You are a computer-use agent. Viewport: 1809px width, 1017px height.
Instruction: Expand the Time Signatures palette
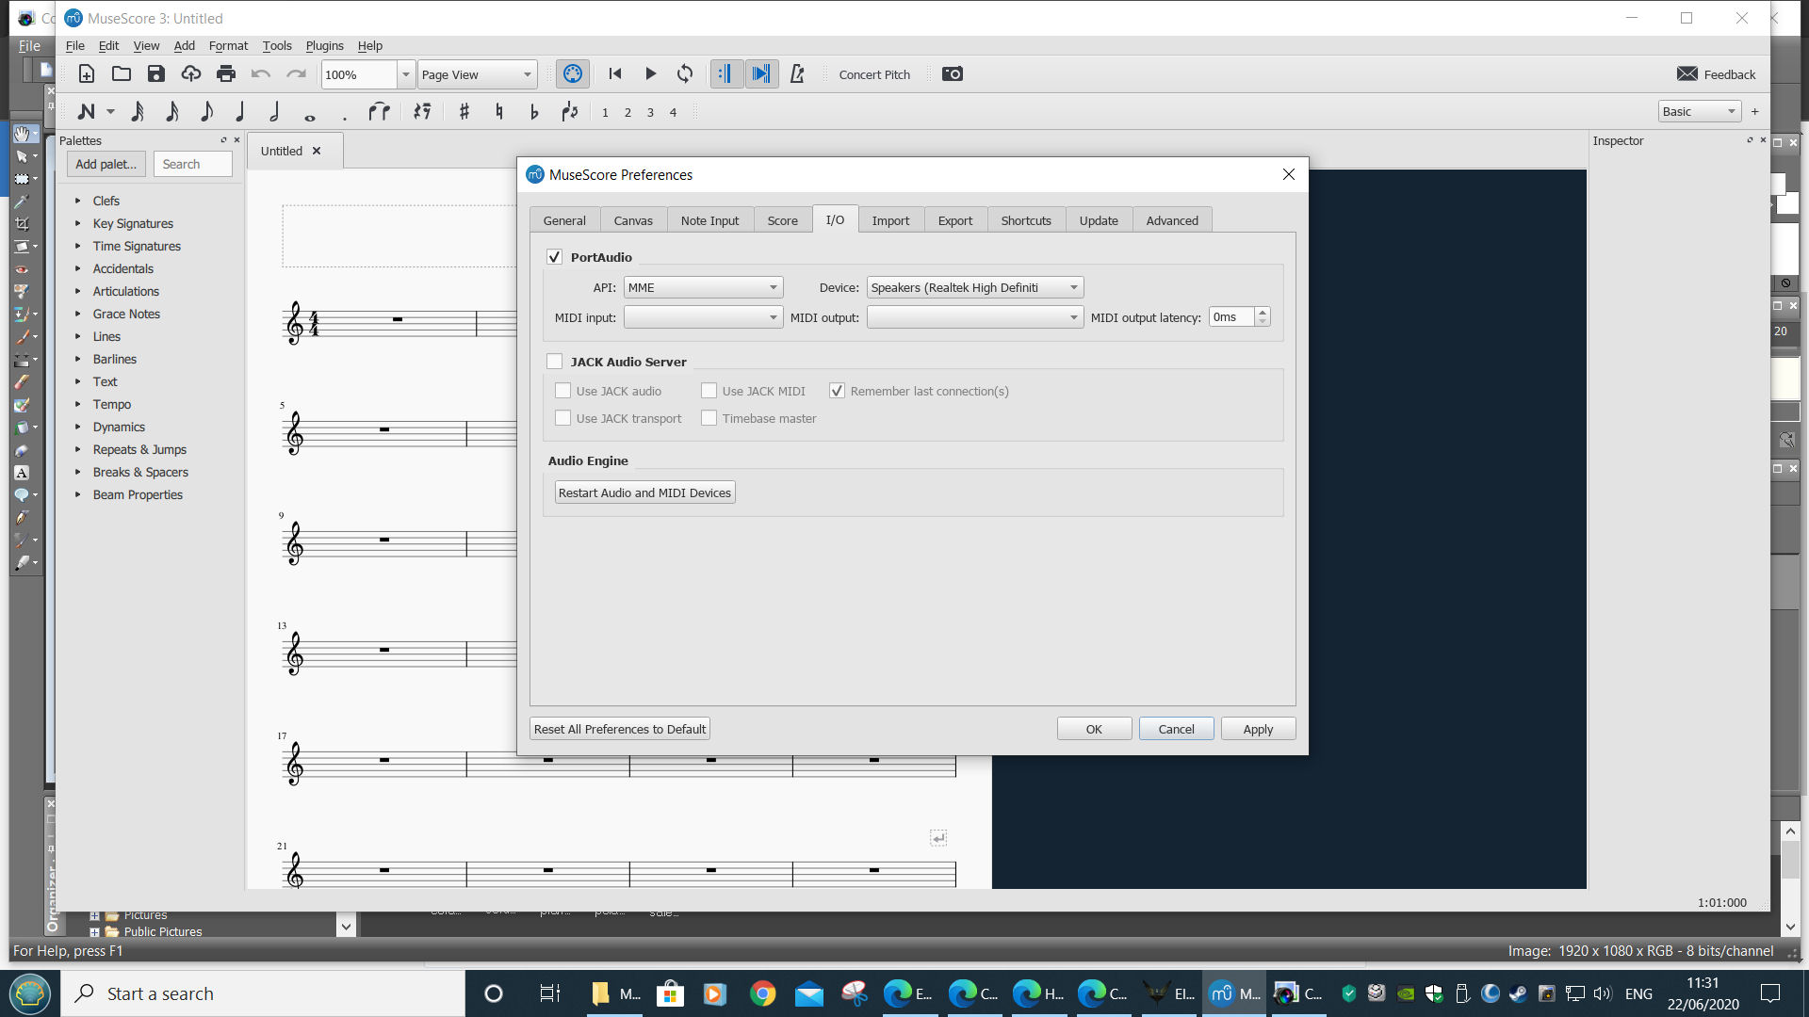[78, 246]
